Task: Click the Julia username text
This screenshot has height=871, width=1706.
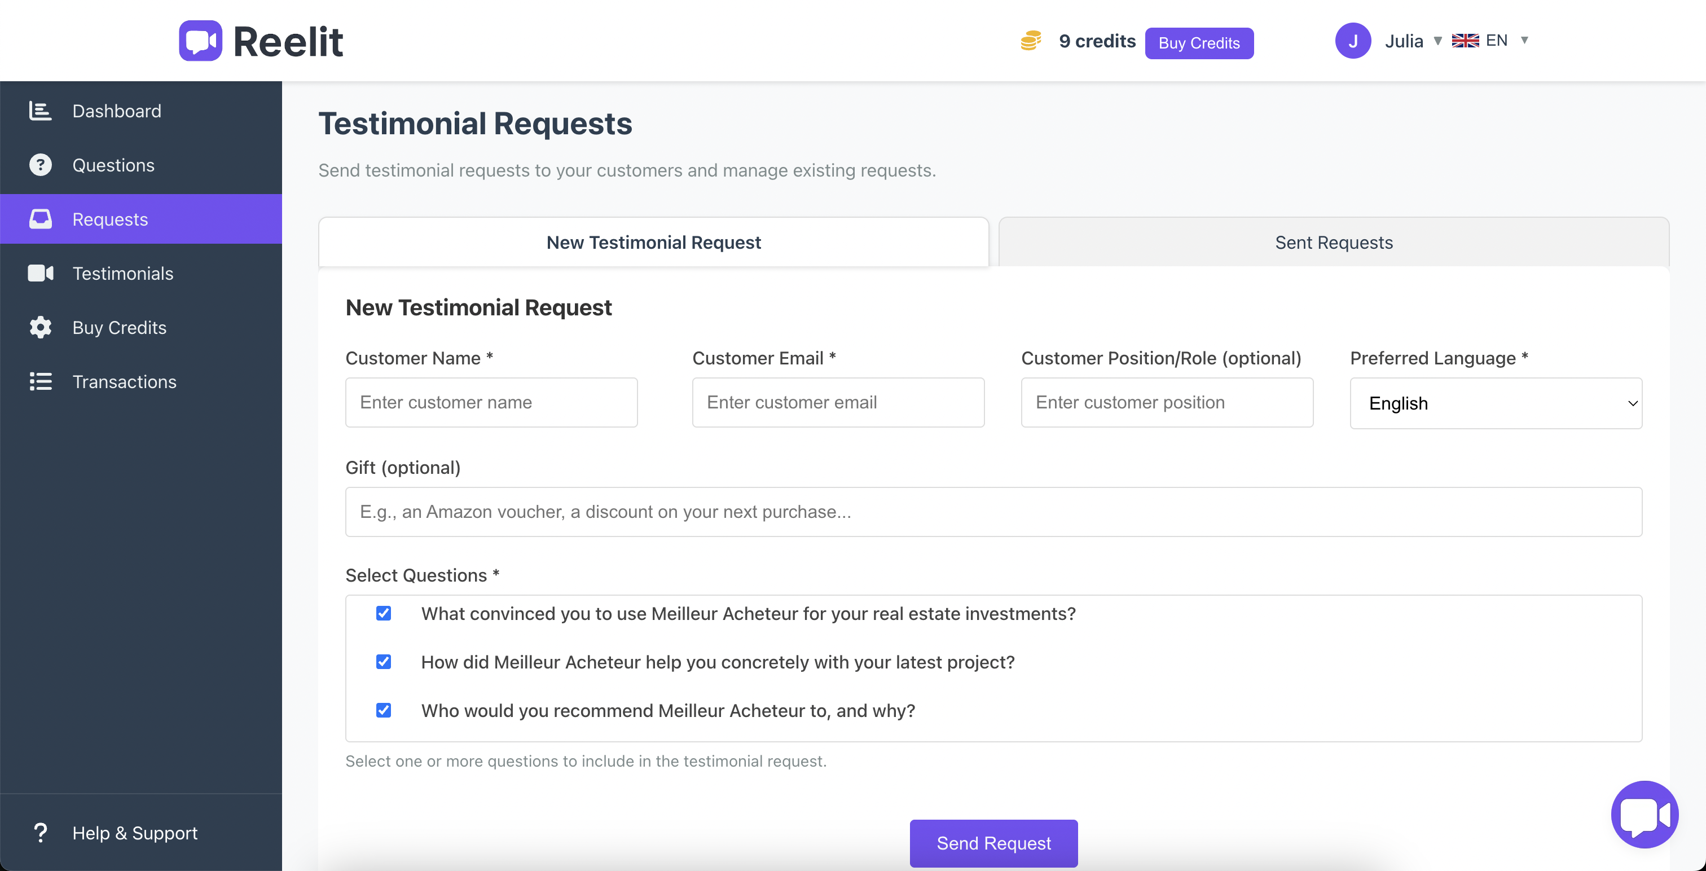Action: coord(1404,41)
